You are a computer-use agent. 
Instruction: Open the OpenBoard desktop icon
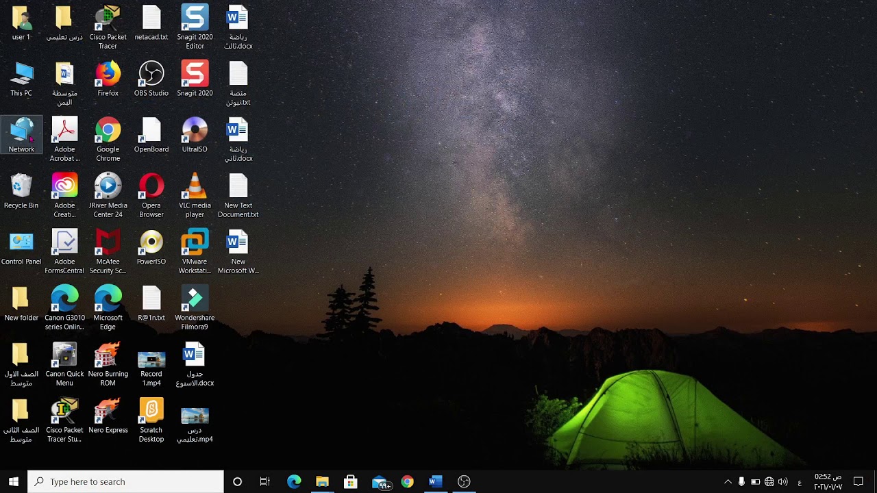[151, 135]
